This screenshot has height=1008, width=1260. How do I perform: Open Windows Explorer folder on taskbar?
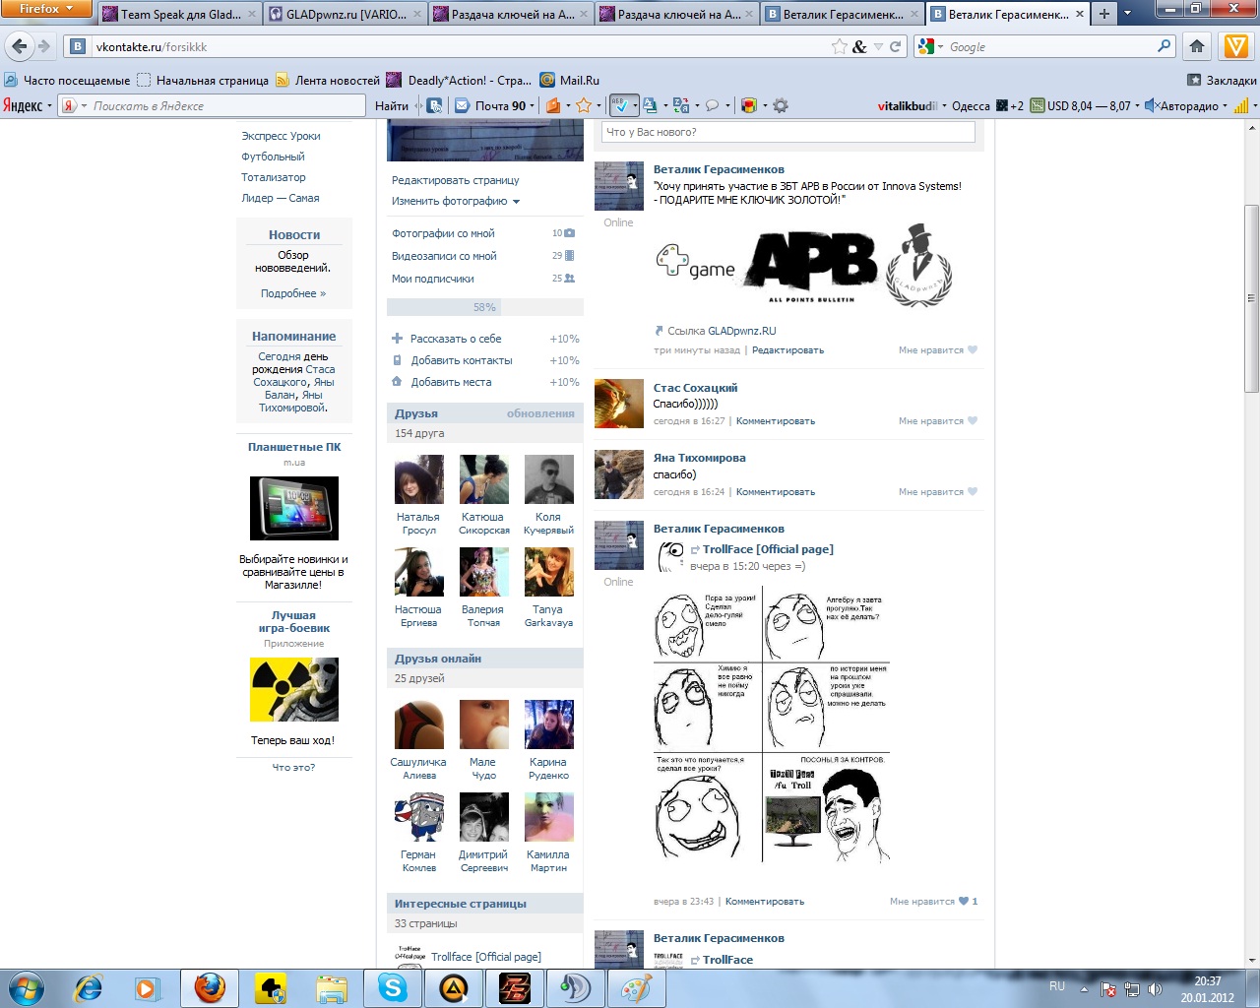pos(332,987)
